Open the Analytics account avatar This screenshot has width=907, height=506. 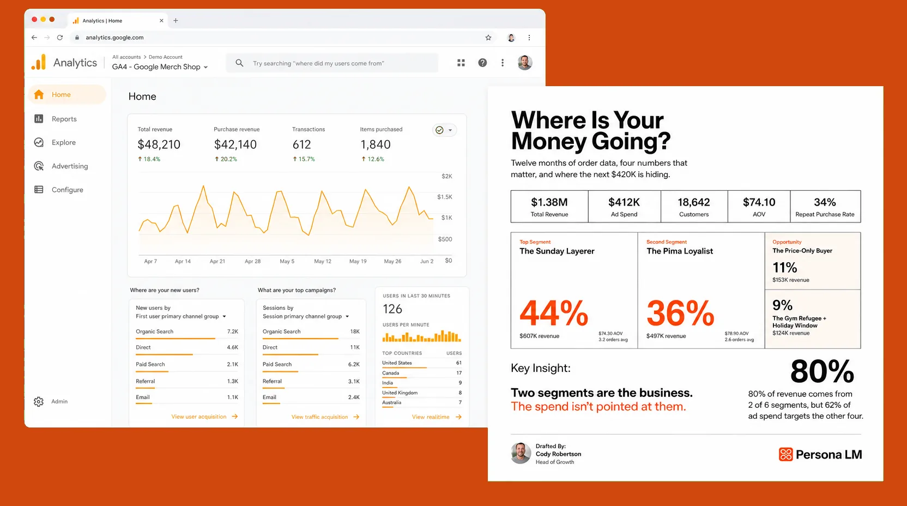click(x=525, y=63)
